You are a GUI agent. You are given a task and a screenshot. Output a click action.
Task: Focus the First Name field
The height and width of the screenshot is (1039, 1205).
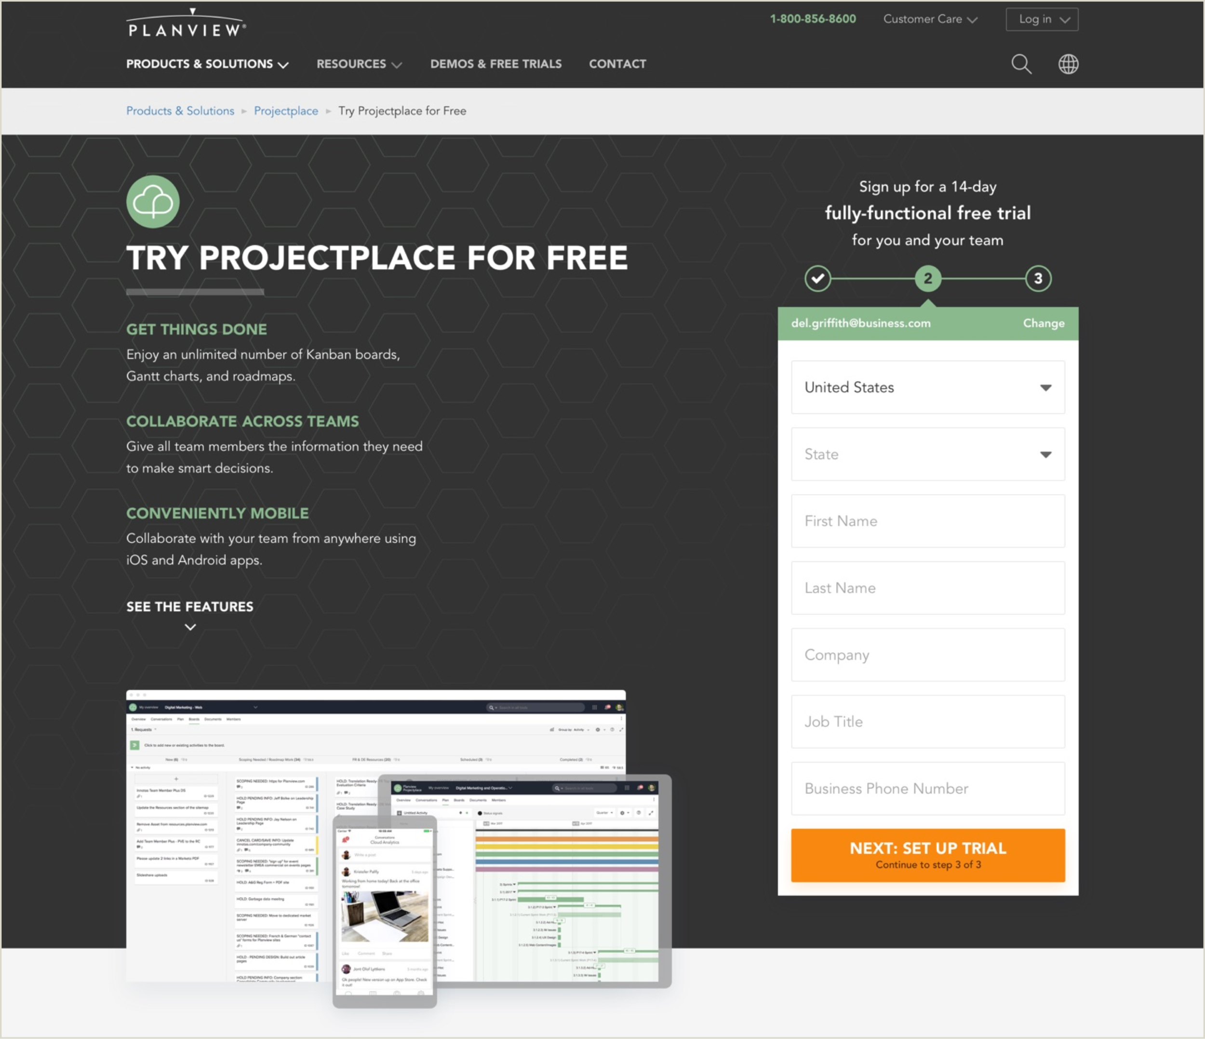[x=927, y=521]
